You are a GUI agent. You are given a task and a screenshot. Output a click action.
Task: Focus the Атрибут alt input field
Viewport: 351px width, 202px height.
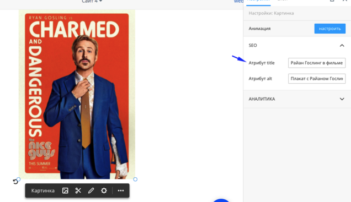pyautogui.click(x=317, y=79)
